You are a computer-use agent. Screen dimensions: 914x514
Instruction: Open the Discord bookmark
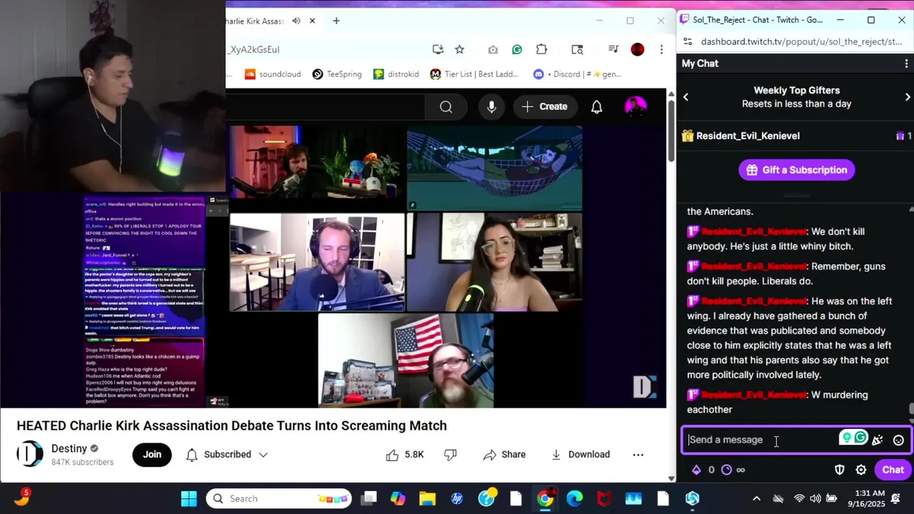(x=578, y=74)
